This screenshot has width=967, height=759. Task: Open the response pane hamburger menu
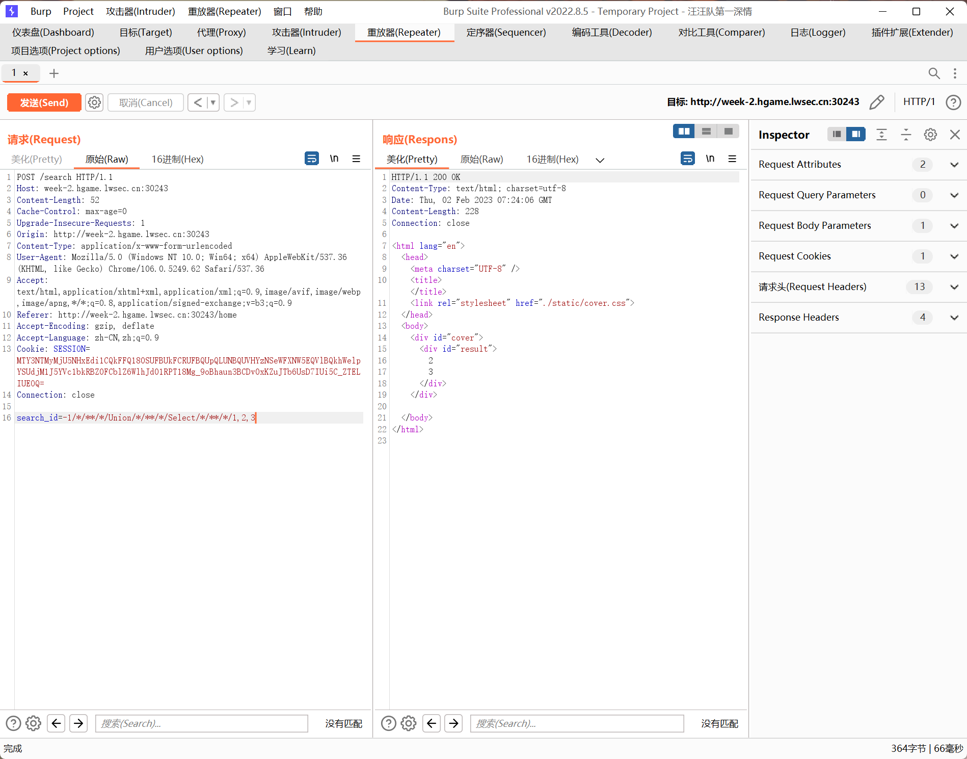732,159
